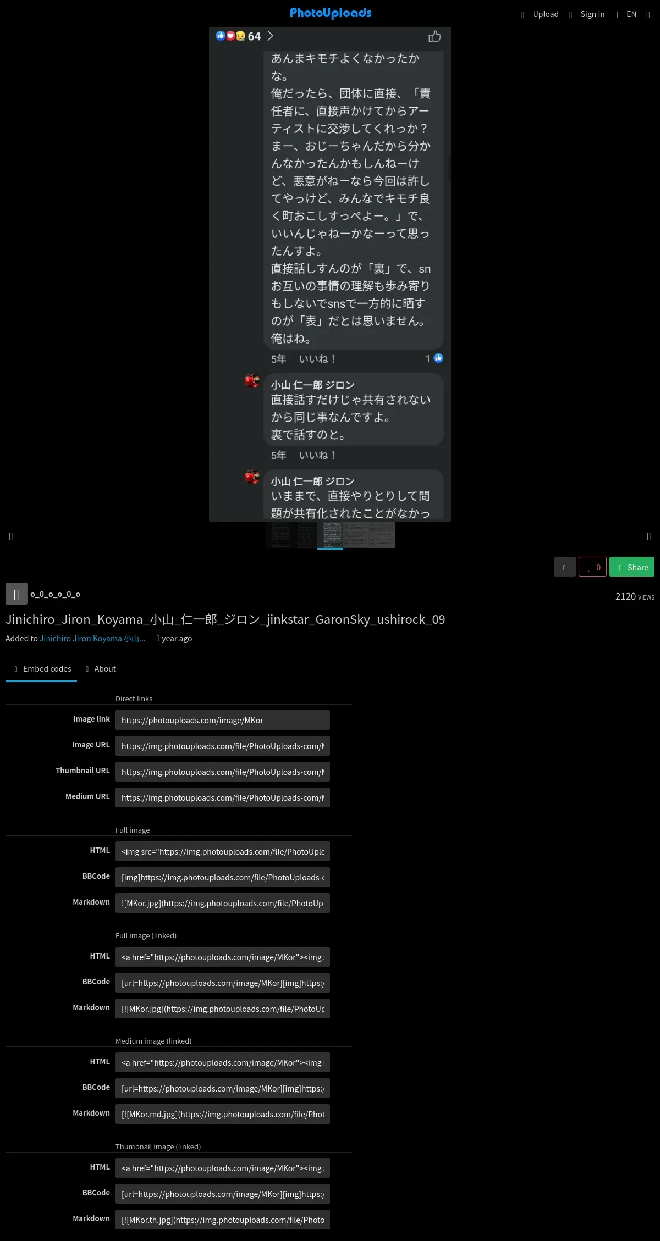Select the Image link field
Screen dimensions: 660x1241
[x=223, y=720]
